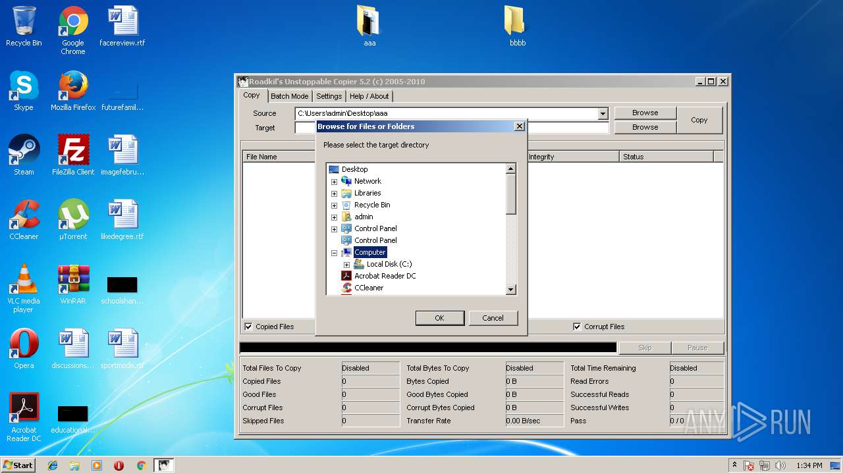The height and width of the screenshot is (474, 843).
Task: Click the Integrity column header
Action: click(572, 157)
